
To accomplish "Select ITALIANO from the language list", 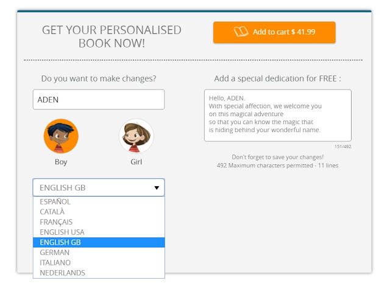I will pyautogui.click(x=99, y=263).
